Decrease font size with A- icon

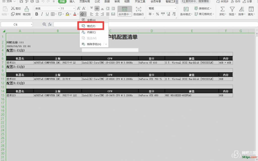pyautogui.click(x=84, y=8)
